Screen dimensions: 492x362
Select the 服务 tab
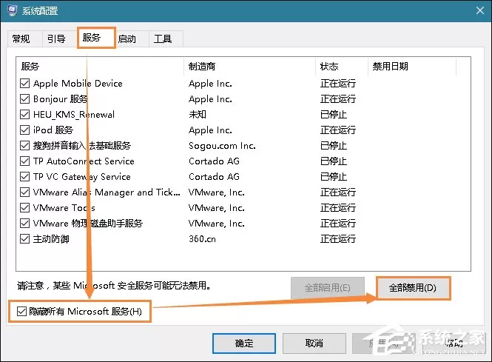[x=96, y=38]
